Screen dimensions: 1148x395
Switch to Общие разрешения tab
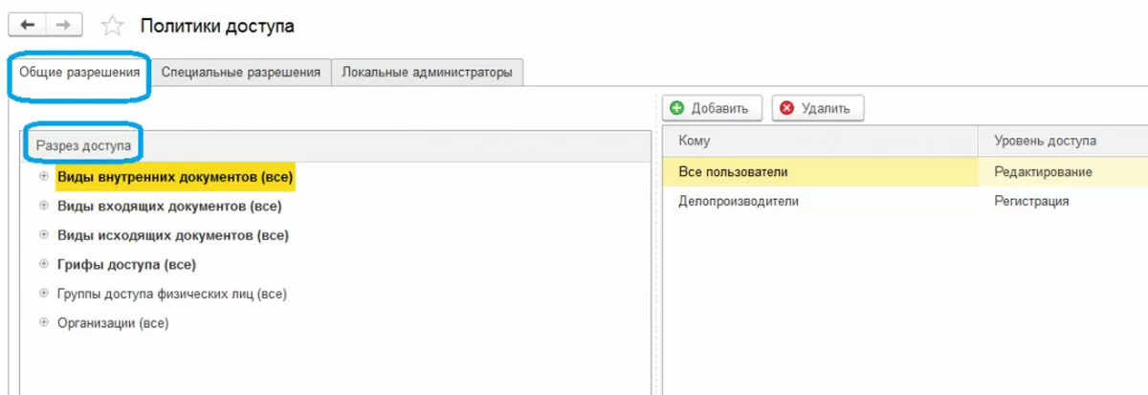point(81,72)
